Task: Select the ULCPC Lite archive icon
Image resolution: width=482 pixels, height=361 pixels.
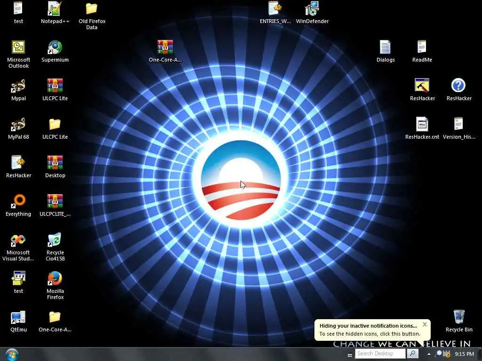Action: [x=55, y=90]
